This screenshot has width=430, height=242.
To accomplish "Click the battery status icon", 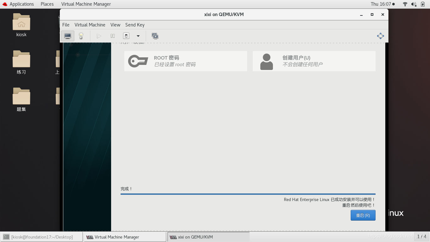I will coord(423,4).
